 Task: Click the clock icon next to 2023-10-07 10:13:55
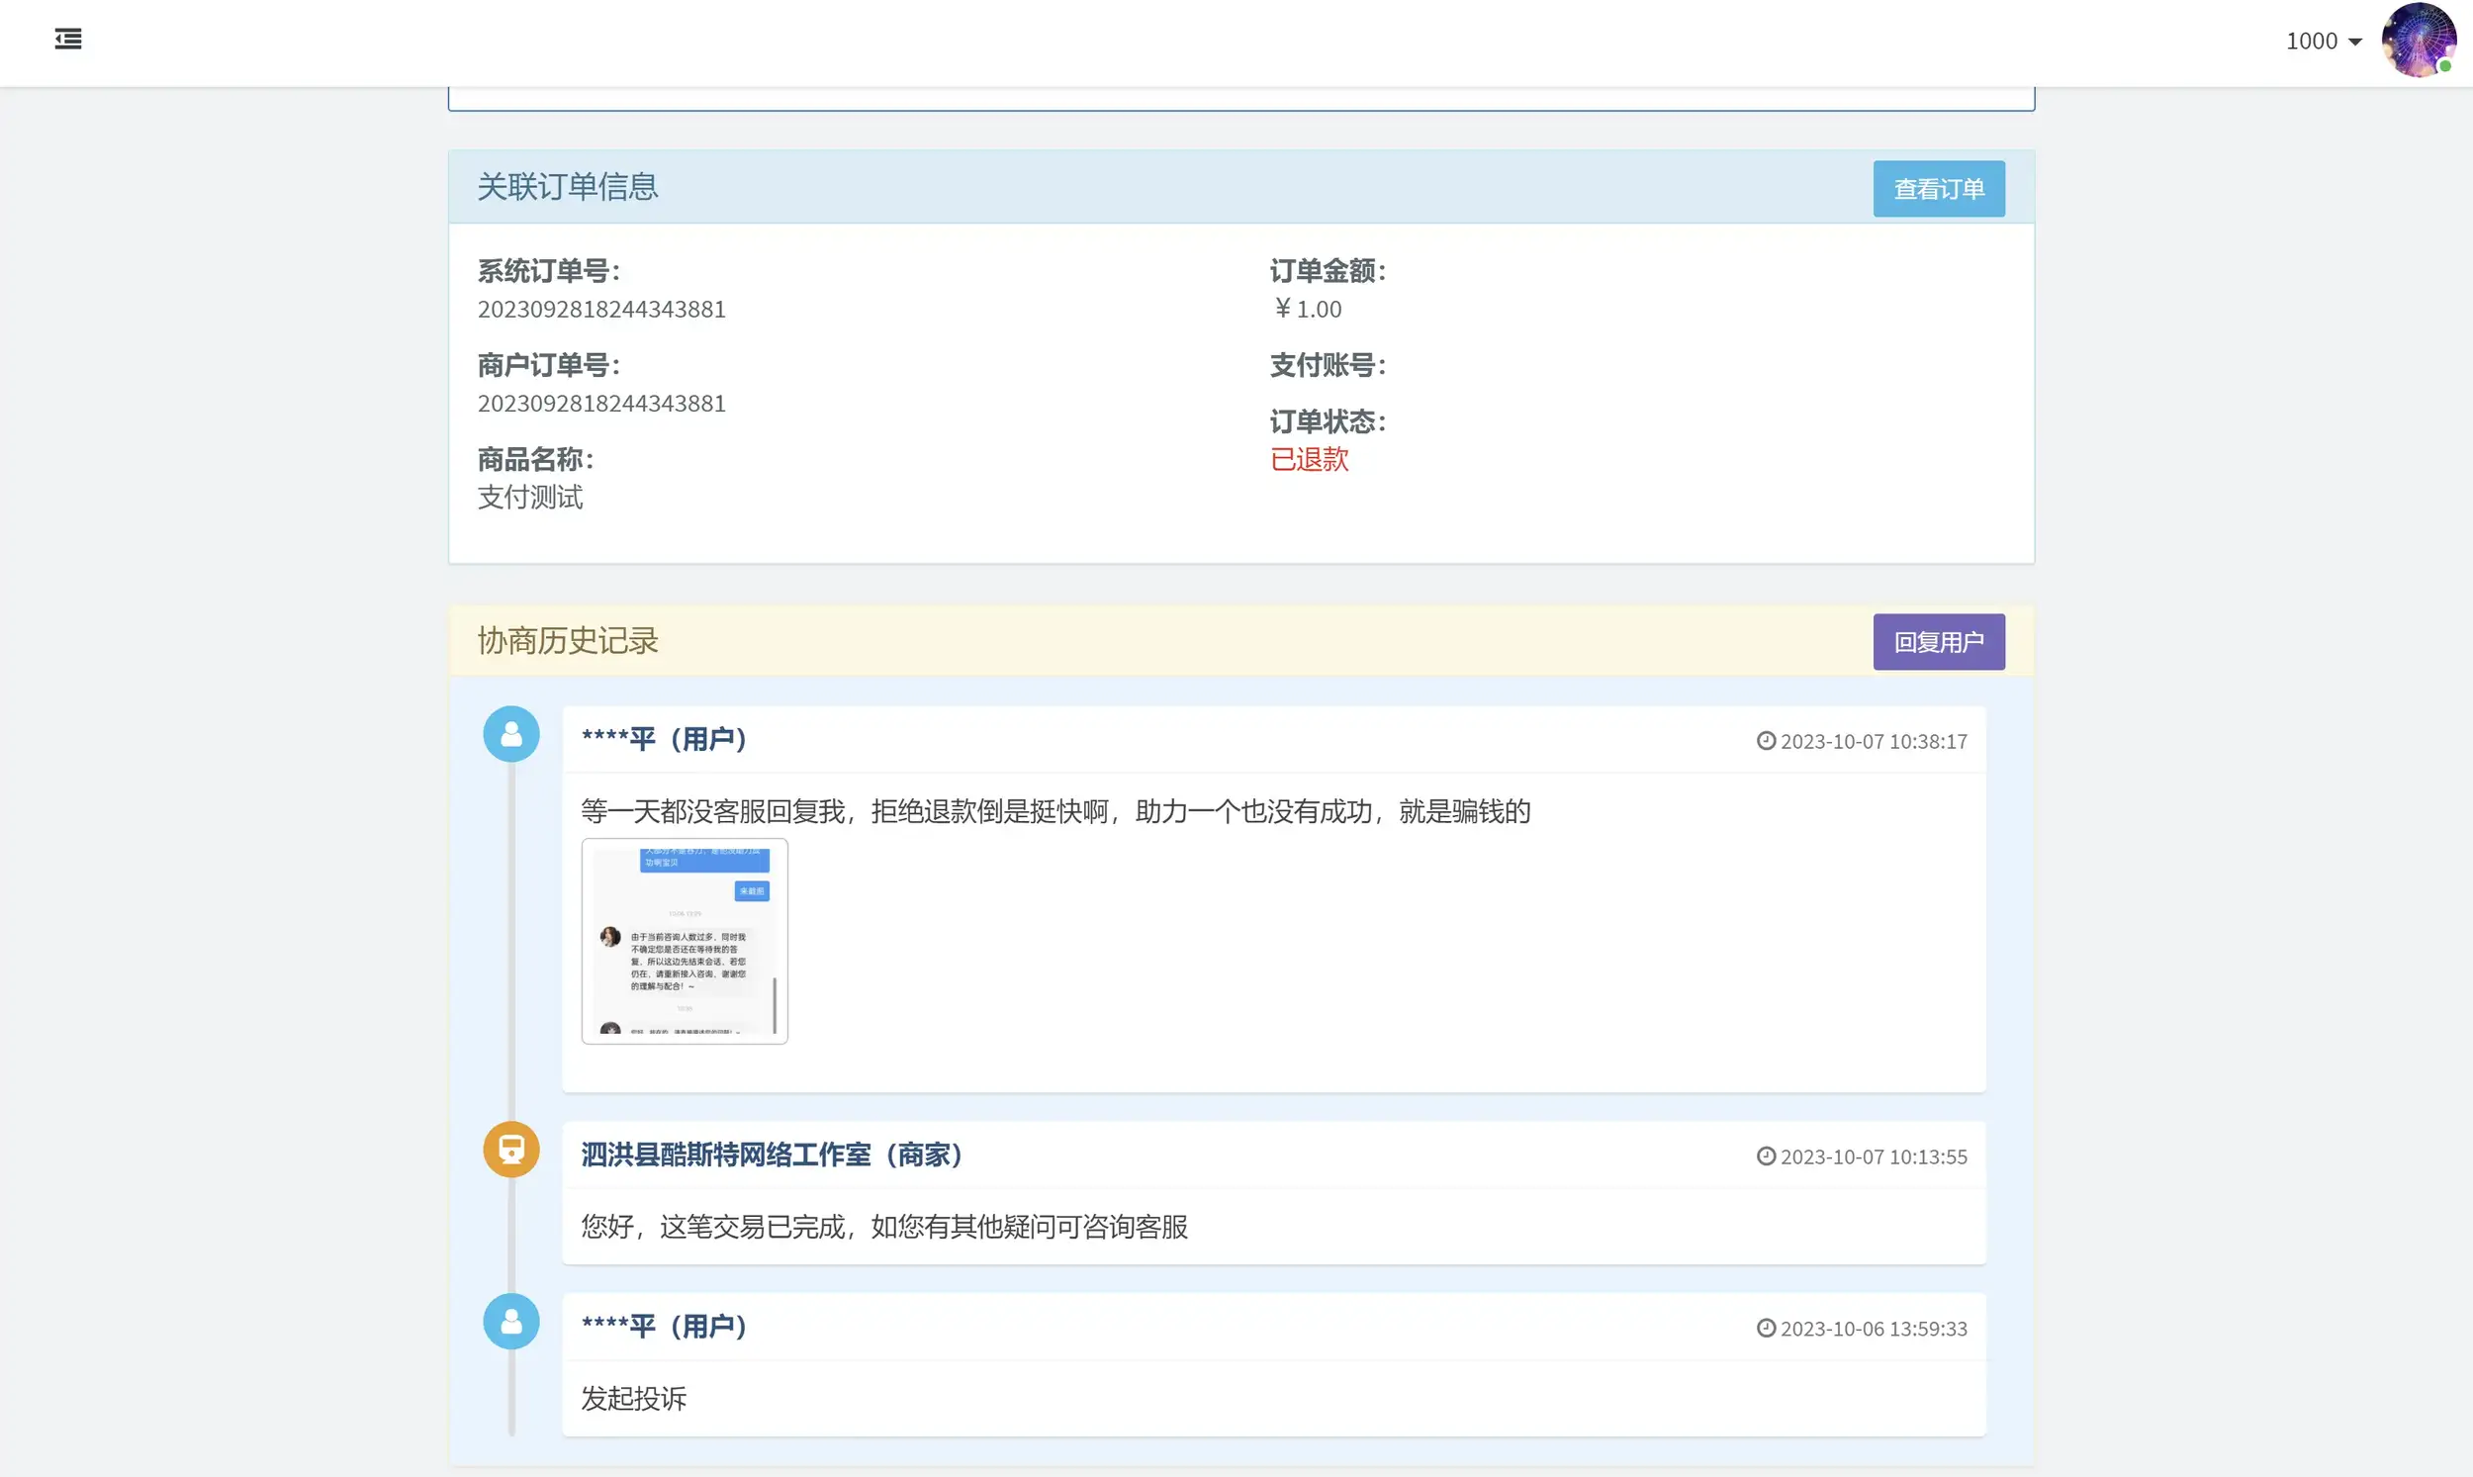pyautogui.click(x=1766, y=1156)
